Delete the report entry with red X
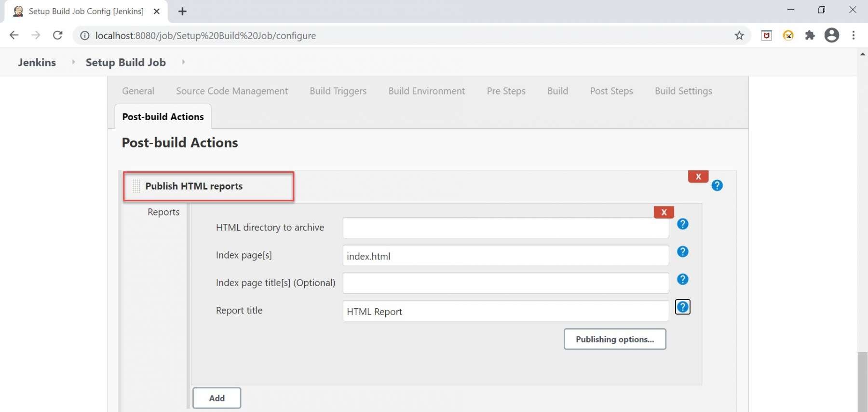 [x=664, y=212]
